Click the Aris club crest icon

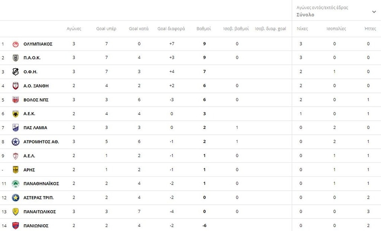[16, 170]
